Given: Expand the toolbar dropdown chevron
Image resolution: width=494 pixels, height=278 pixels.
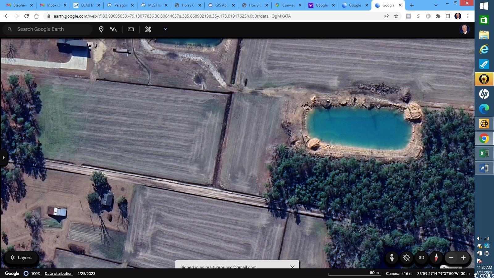Looking at the screenshot, I should pyautogui.click(x=165, y=29).
